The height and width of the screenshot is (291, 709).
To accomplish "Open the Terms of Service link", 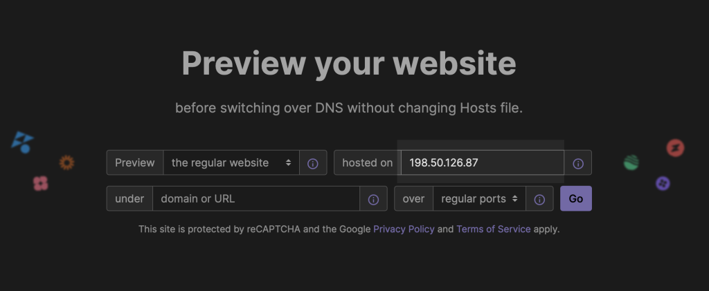I will 493,229.
